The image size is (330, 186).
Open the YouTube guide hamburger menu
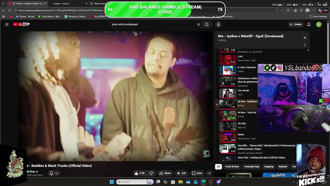[x=7, y=24]
